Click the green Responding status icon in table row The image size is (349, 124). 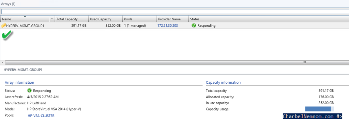click(194, 26)
